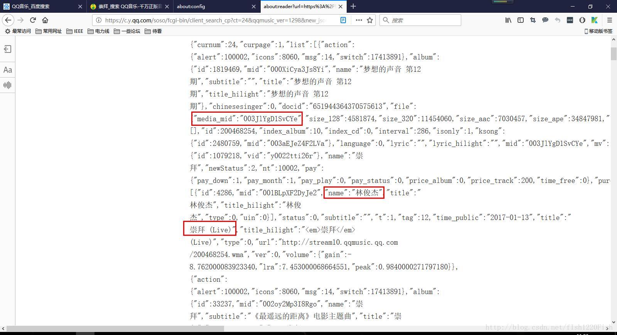Image resolution: width=617 pixels, height=335 pixels.
Task: Click the scroll up arrow at top
Action: click(613, 40)
